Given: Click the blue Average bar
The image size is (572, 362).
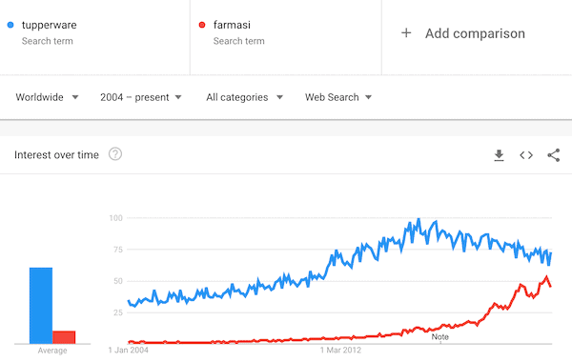Looking at the screenshot, I should (41, 306).
